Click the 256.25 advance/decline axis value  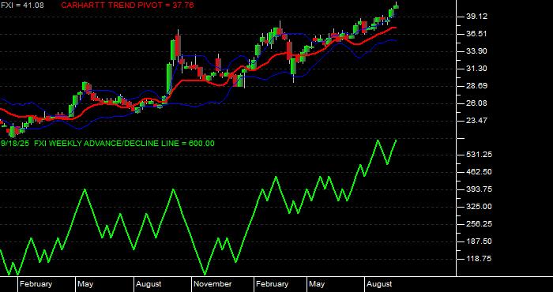478,224
